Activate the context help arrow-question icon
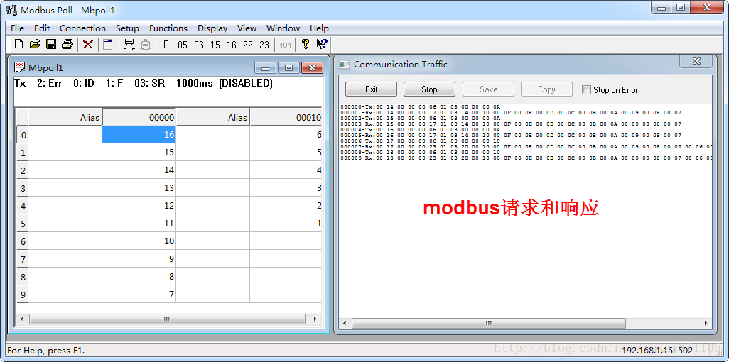The image size is (729, 362). click(x=322, y=44)
